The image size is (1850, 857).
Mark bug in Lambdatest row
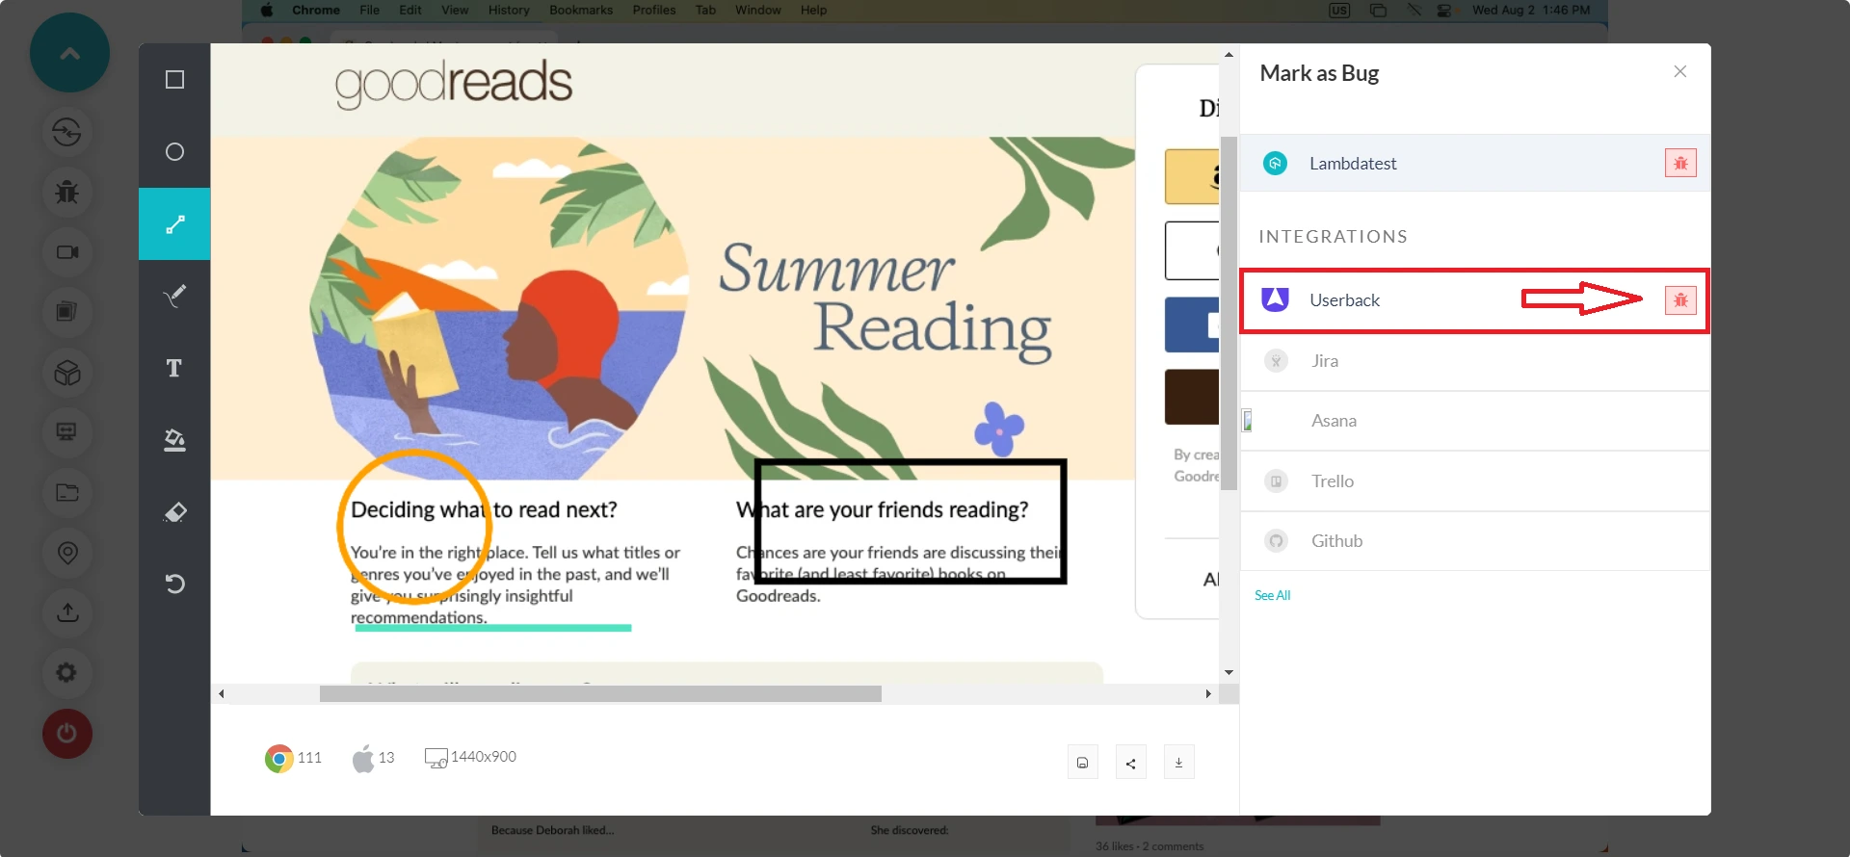pyautogui.click(x=1679, y=164)
